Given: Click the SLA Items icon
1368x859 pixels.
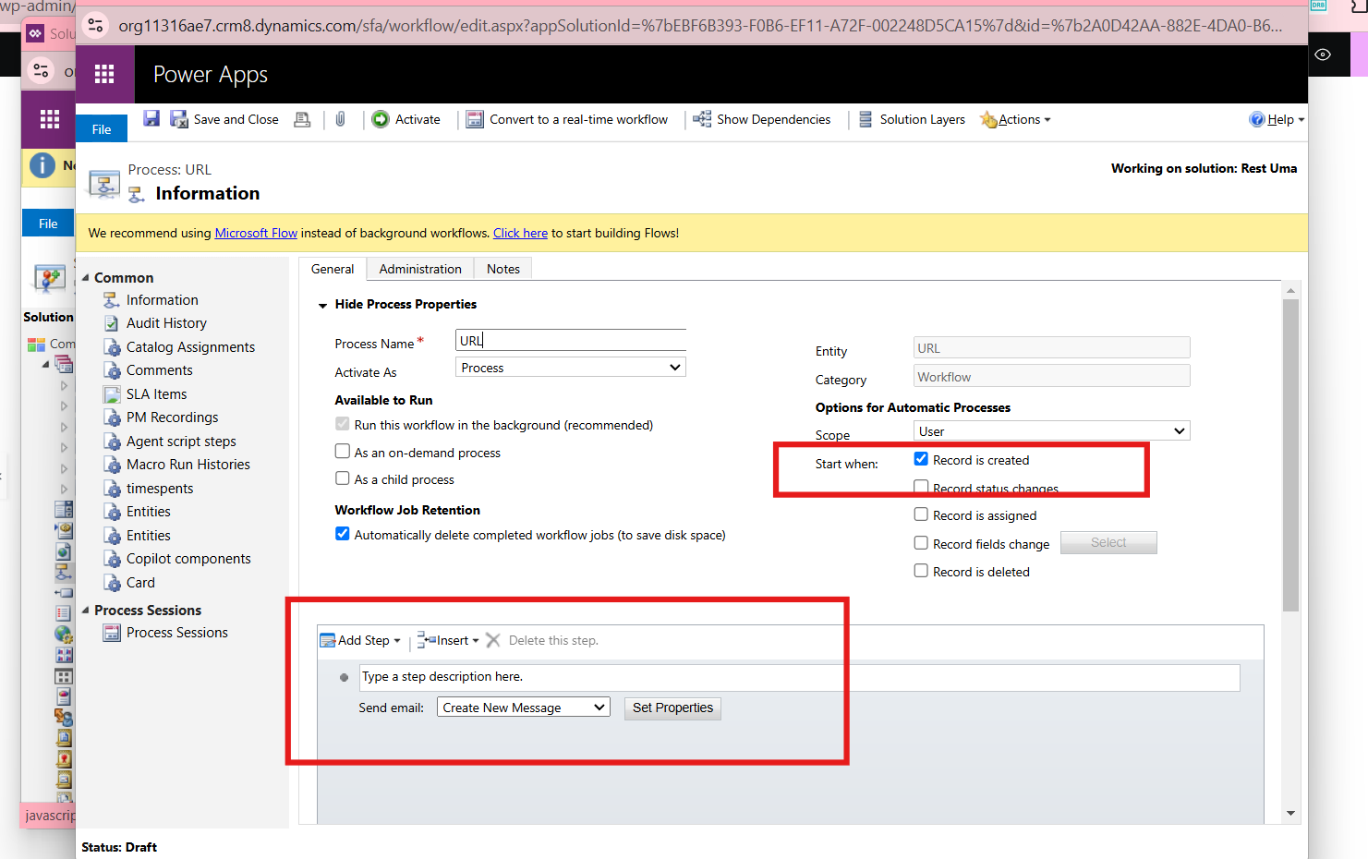Looking at the screenshot, I should point(112,394).
